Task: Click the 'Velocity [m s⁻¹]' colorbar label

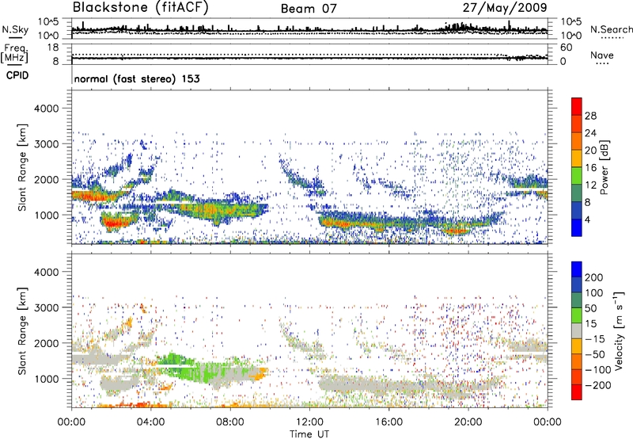Action: (x=619, y=330)
